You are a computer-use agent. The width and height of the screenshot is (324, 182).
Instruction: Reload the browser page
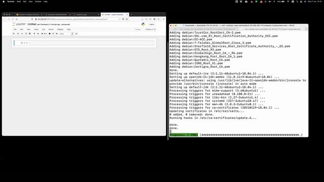13,19
